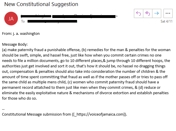Click the red JA sender avatar
The image size is (176, 131).
(x=11, y=19)
